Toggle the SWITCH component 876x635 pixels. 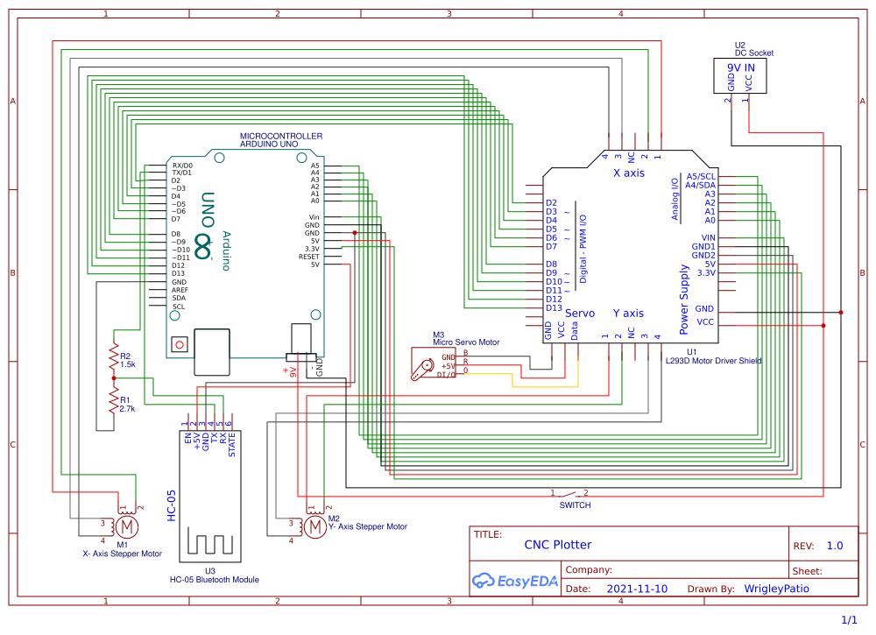coord(568,495)
